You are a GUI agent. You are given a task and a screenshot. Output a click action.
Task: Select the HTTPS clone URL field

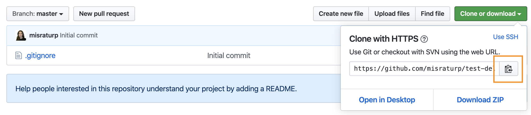coord(424,69)
